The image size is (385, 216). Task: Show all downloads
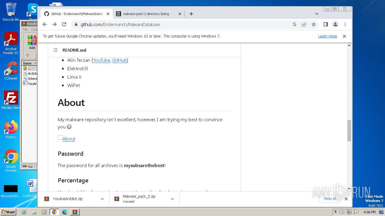(x=330, y=199)
